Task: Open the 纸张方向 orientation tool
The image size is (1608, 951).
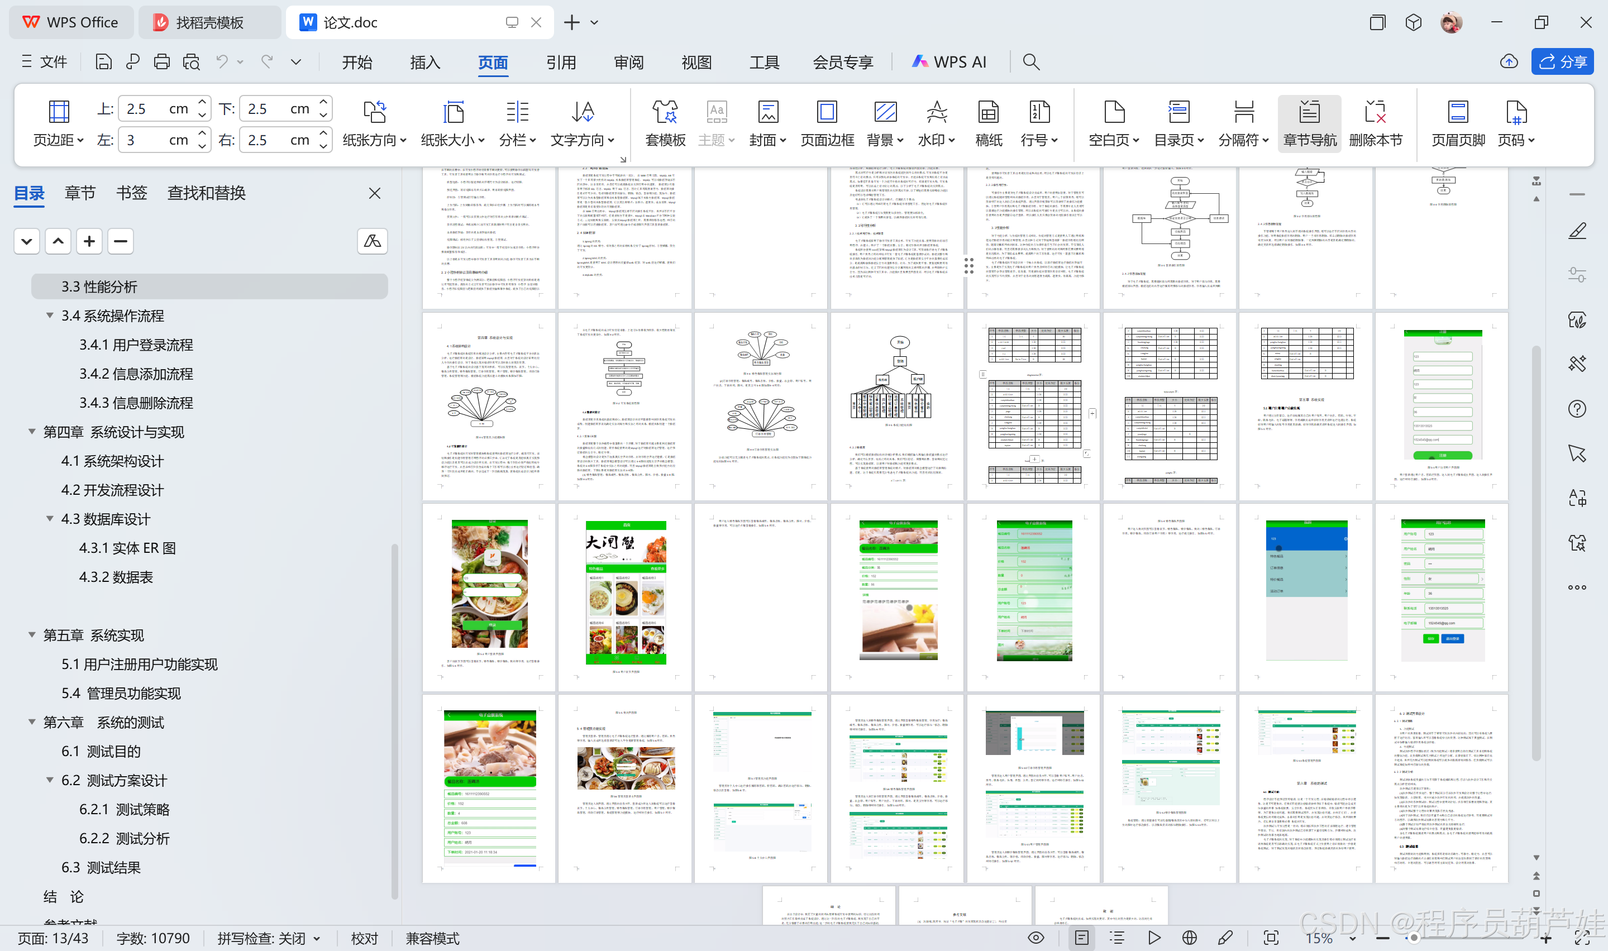Action: [x=374, y=123]
